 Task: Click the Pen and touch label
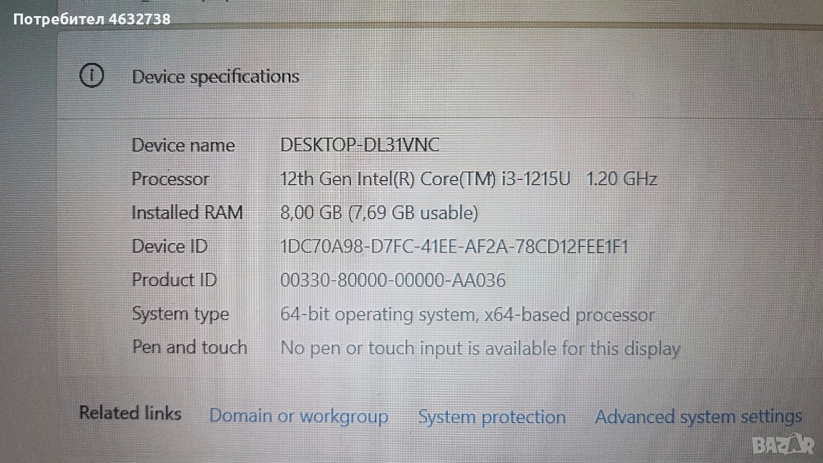[190, 347]
